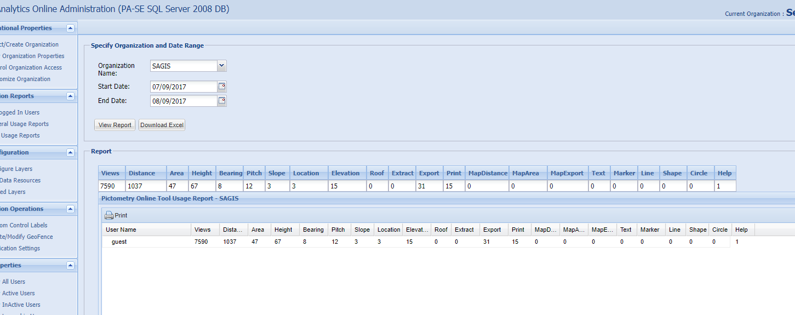
Task: Open the Start Date calendar picker
Action: pos(222,87)
